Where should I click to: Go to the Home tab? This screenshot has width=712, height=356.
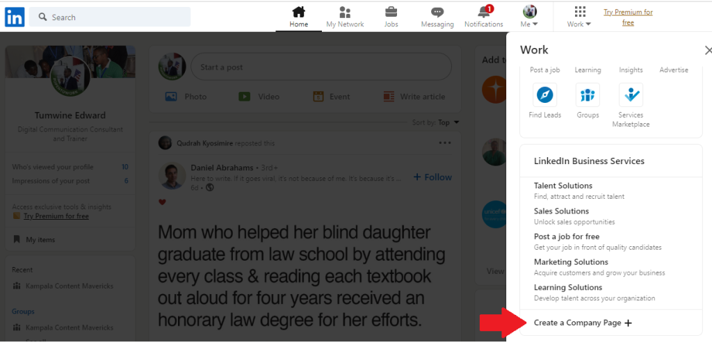click(x=298, y=17)
